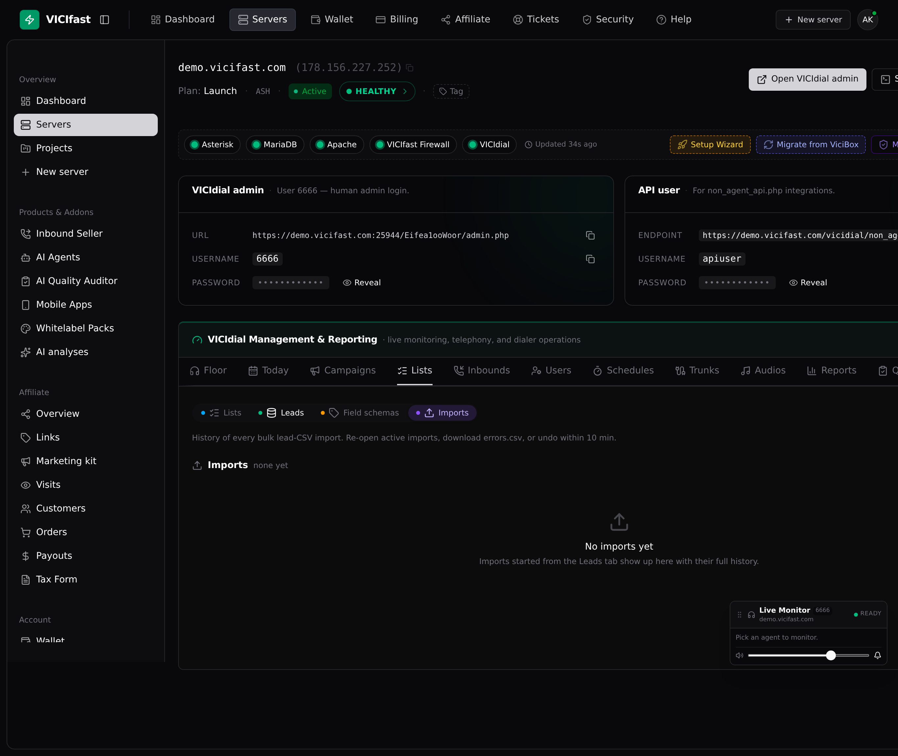Viewport: 898px width, 756px height.
Task: Reveal the API user password
Action: coord(808,283)
